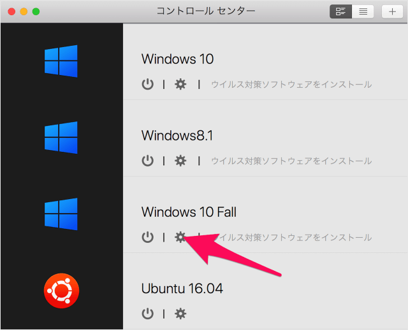Open Windows 10 Fall settings gear
408x330 pixels.
180,237
